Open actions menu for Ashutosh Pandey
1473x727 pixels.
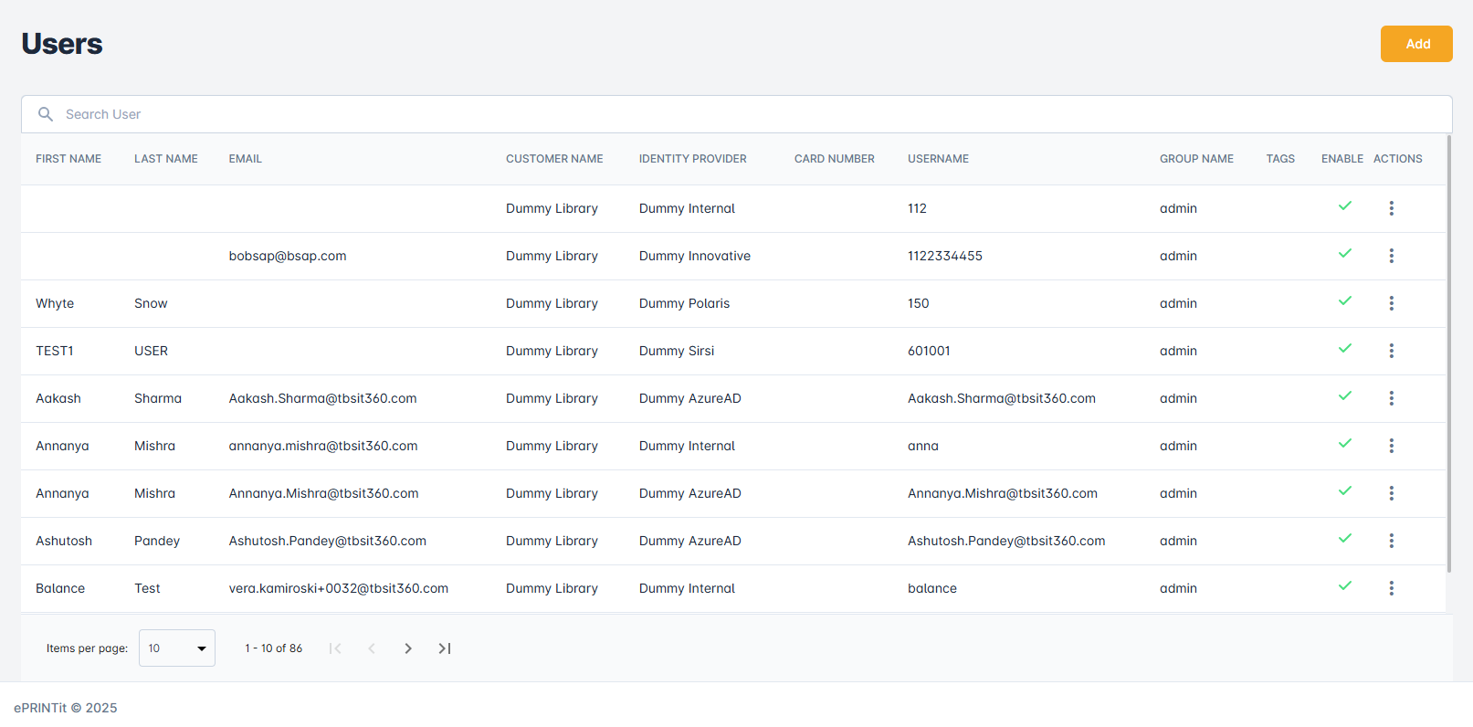(1391, 541)
